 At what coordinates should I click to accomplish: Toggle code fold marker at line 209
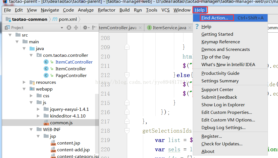[127, 47]
